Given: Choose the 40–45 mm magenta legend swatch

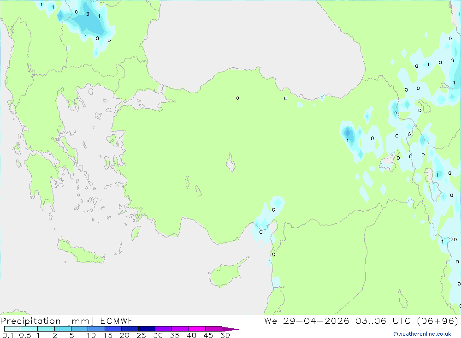Looking at the screenshot, I should [197, 329].
